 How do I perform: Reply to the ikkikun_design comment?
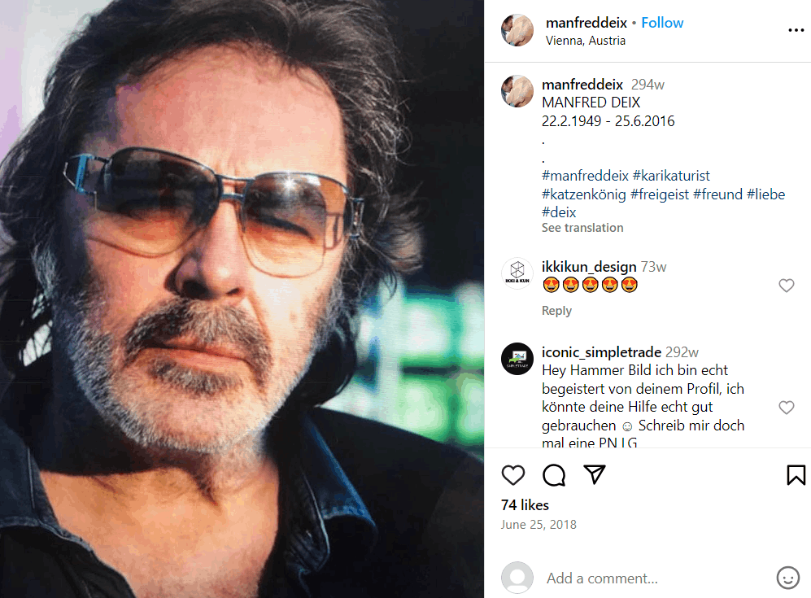[x=556, y=311]
